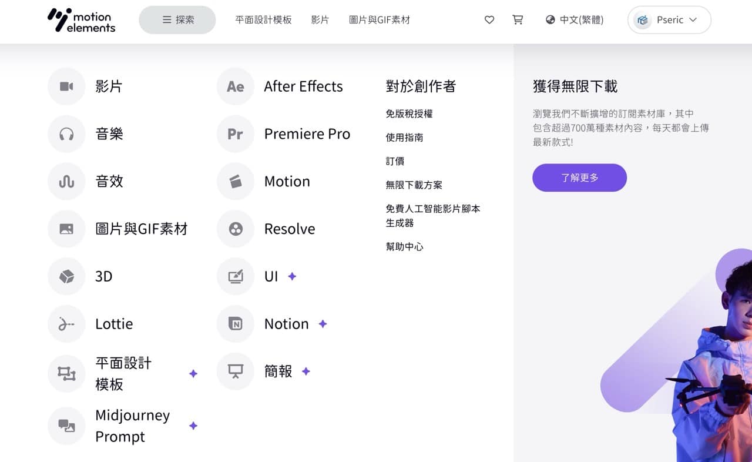Open 平面設計 模板 category in left column

tap(123, 374)
